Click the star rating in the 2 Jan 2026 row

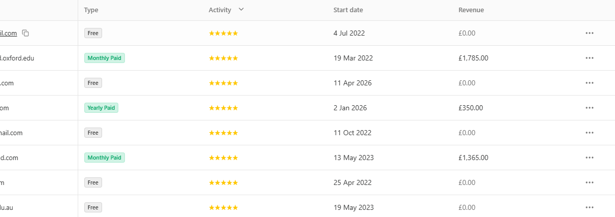223,108
